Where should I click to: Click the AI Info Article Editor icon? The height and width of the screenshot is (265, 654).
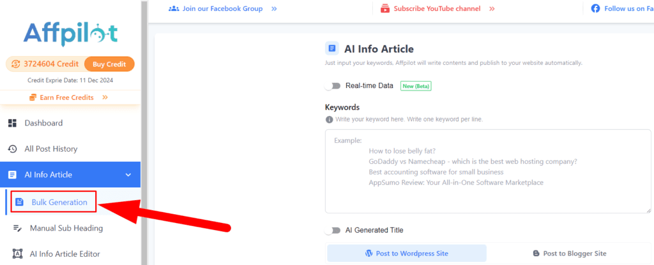coord(18,254)
